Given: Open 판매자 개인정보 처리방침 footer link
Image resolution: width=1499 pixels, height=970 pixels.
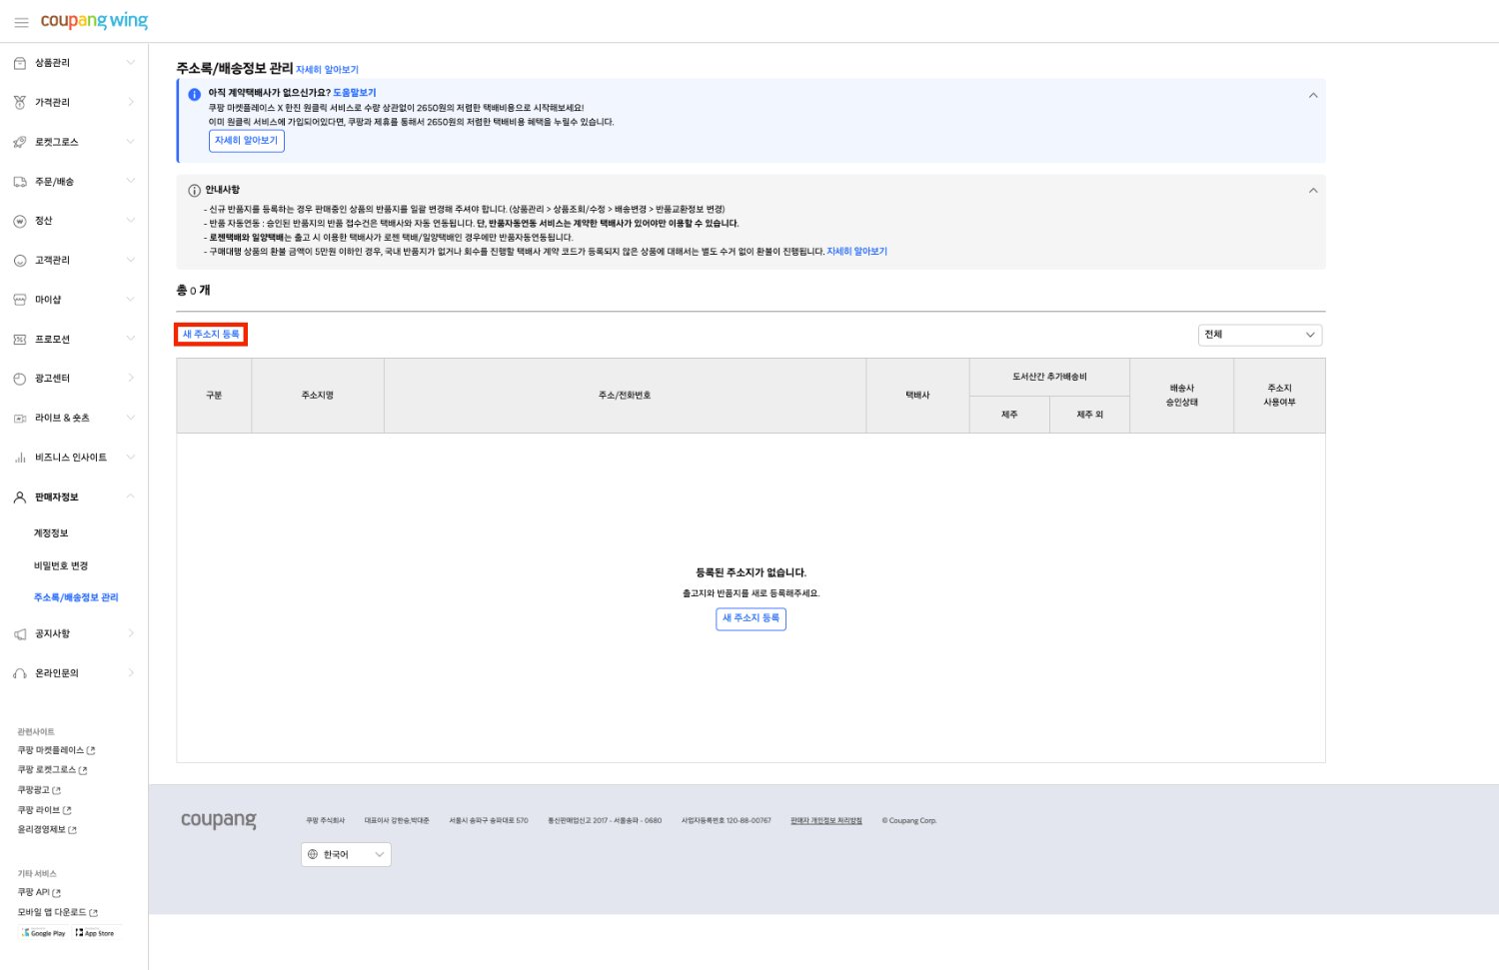Looking at the screenshot, I should tap(826, 821).
